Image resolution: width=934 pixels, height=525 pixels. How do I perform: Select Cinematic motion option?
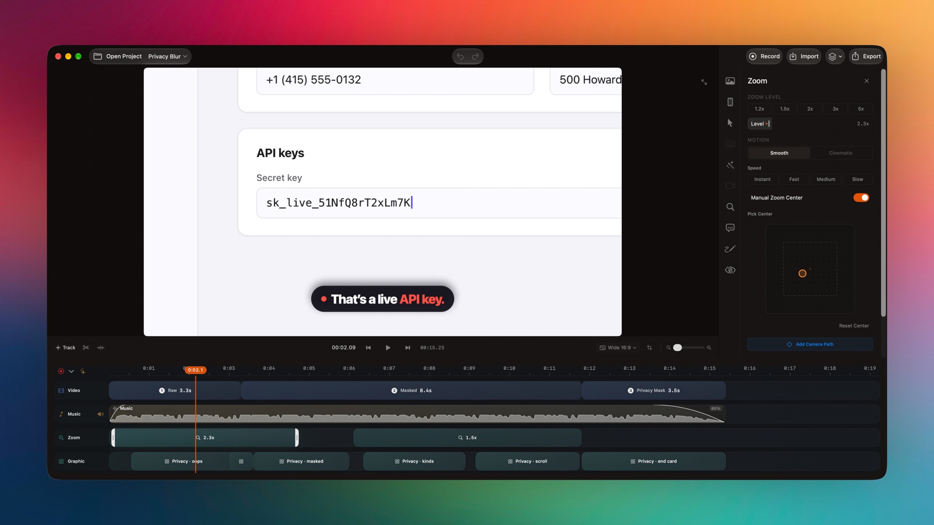841,153
